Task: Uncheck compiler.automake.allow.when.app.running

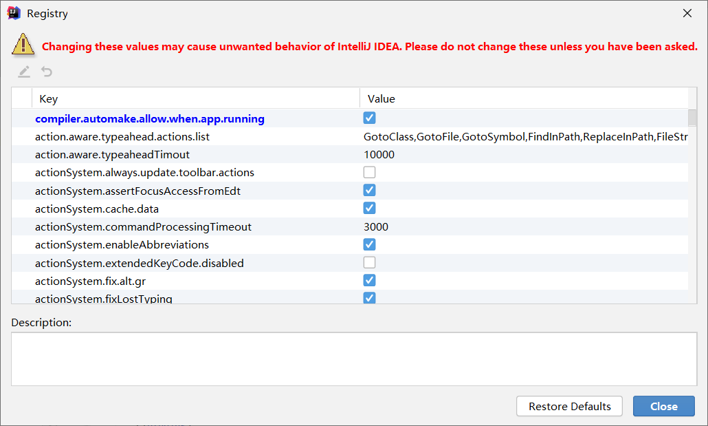Action: 369,118
